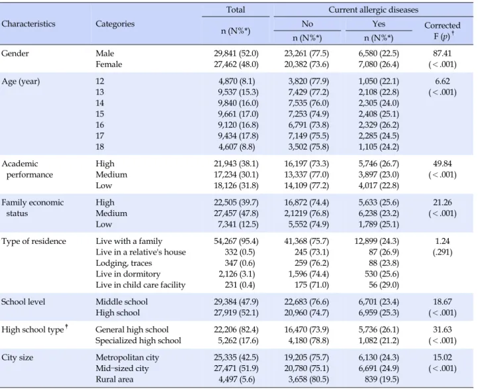478x389 pixels.
Task: Click the value '245 (73.1)'
Action: pyautogui.click(x=312, y=252)
